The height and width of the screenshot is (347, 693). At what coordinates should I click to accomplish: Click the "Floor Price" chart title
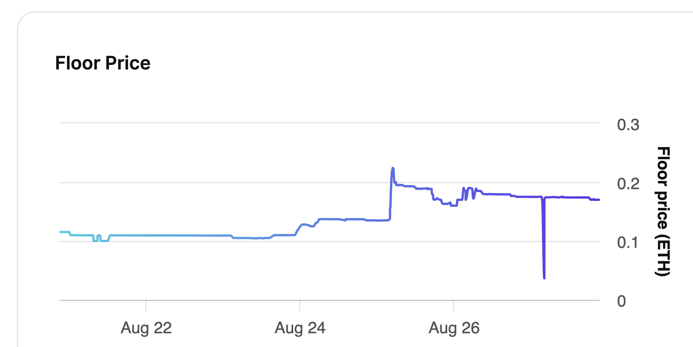pyautogui.click(x=103, y=63)
